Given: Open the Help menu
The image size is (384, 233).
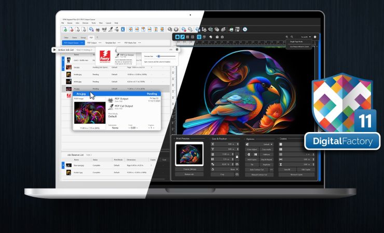Looking at the screenshot, I should pos(116,23).
